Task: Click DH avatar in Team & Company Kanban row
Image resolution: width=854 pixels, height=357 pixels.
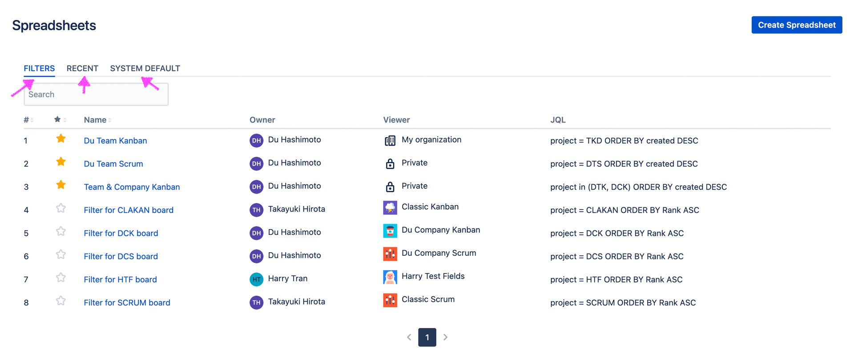Action: [256, 187]
